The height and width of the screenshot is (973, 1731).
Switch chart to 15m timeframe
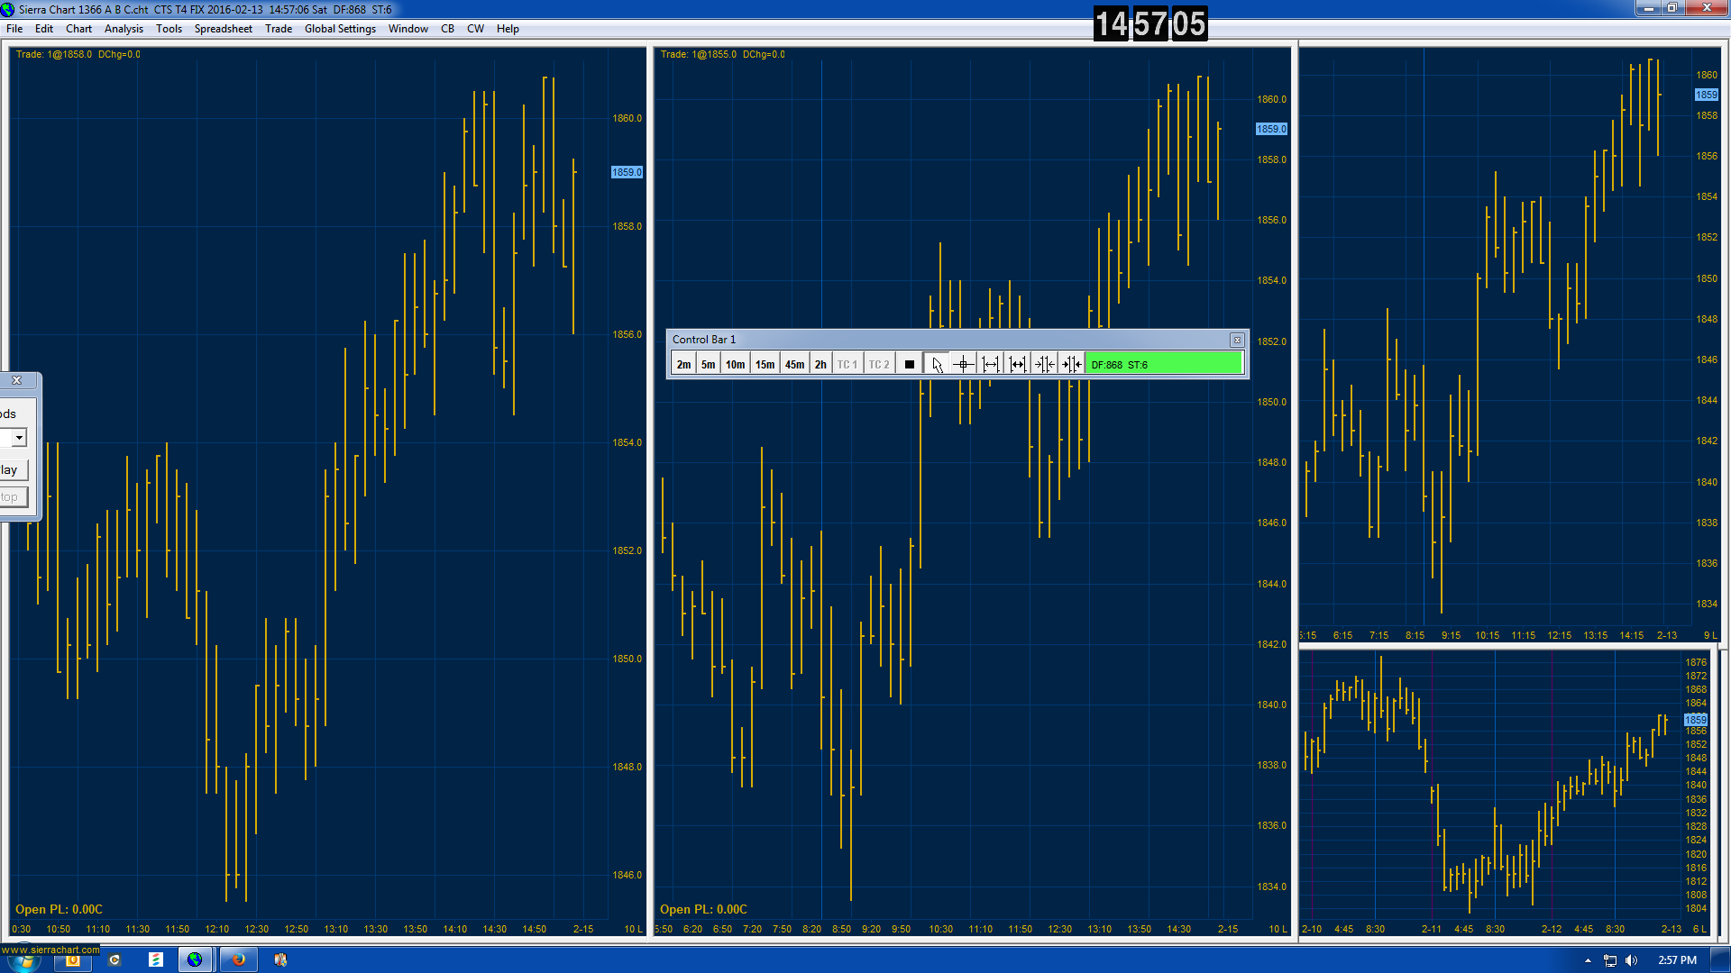tap(765, 364)
